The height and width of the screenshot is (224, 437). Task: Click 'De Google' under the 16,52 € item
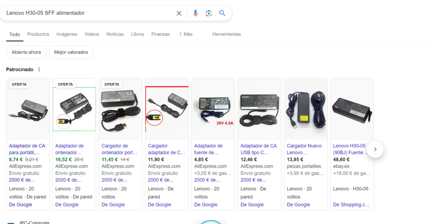click(x=66, y=204)
